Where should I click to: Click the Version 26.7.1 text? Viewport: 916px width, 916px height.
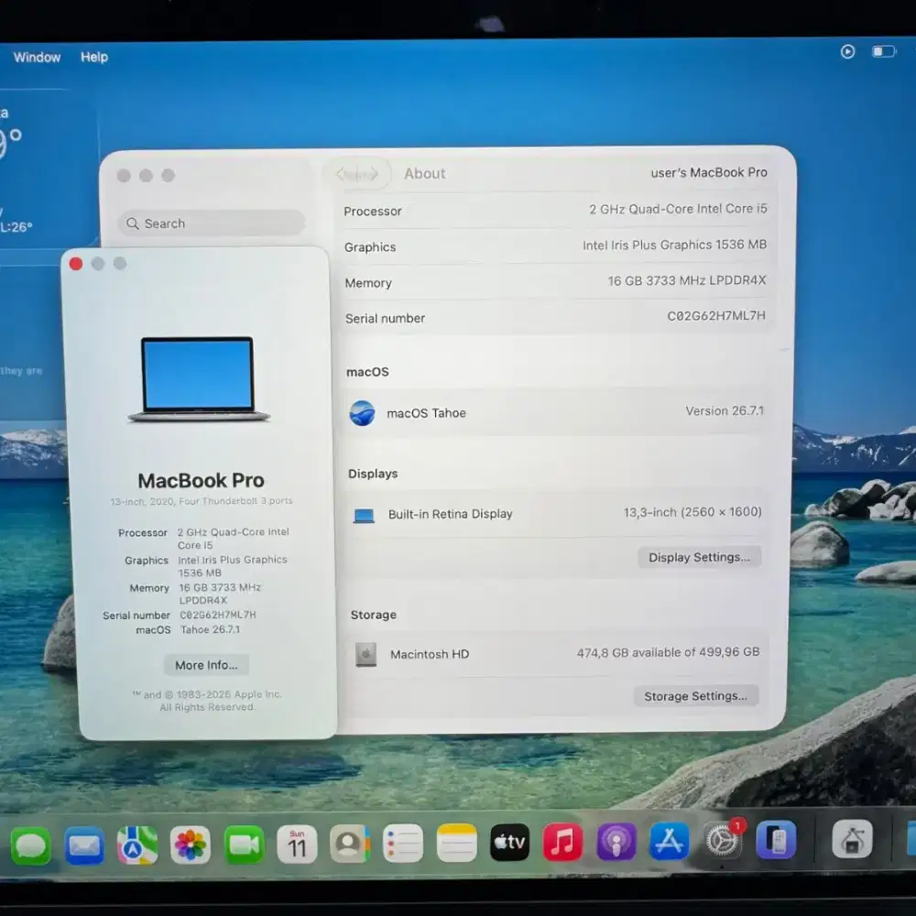coord(725,410)
